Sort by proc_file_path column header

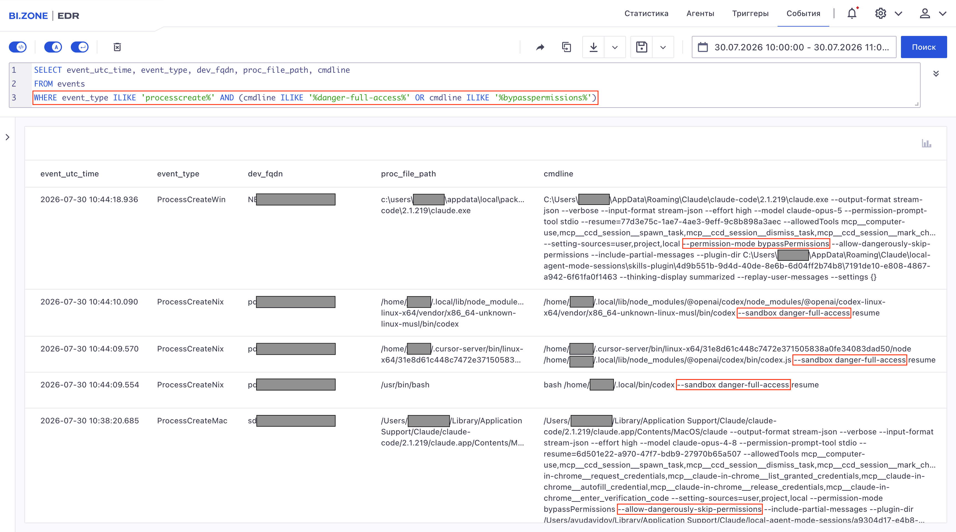(408, 174)
